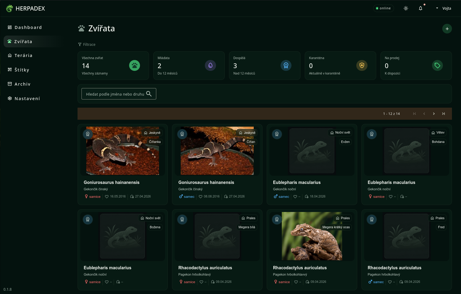This screenshot has width=461, height=294.
Task: Click the online status indicator
Action: [x=383, y=8]
